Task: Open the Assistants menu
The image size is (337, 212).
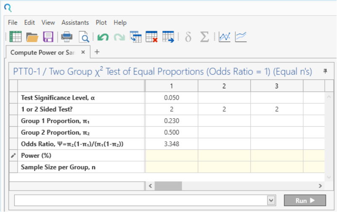Action: (75, 23)
